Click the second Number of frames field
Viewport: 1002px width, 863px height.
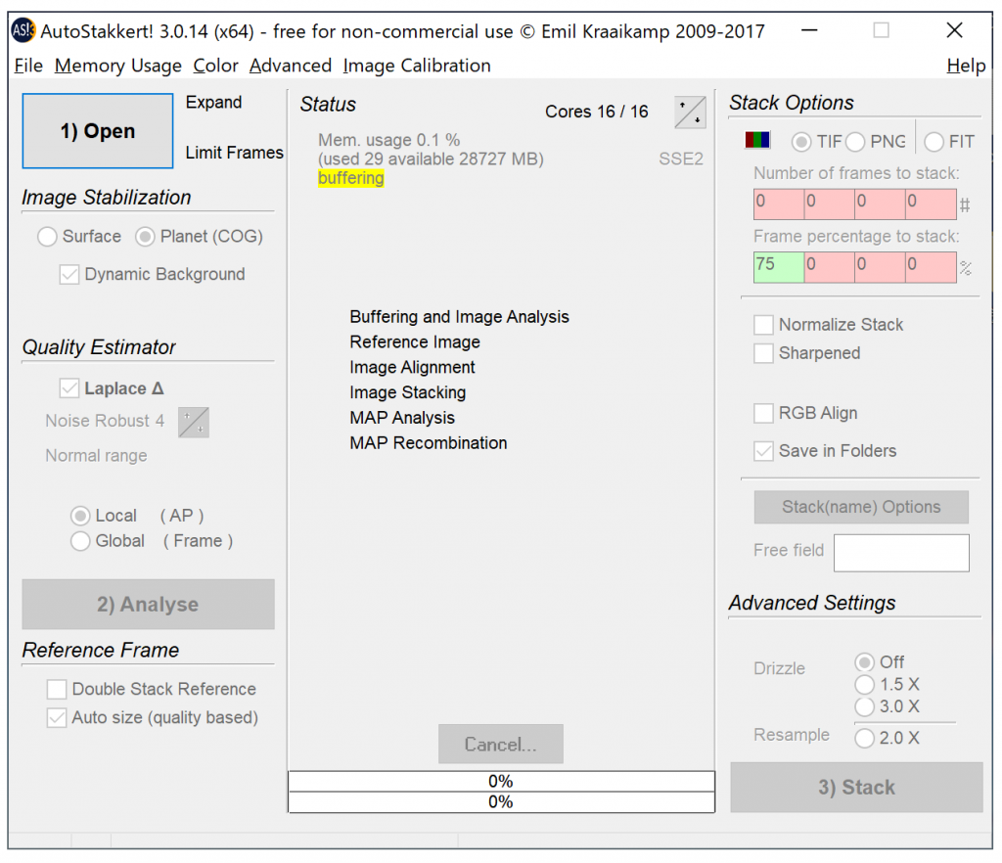pos(830,204)
